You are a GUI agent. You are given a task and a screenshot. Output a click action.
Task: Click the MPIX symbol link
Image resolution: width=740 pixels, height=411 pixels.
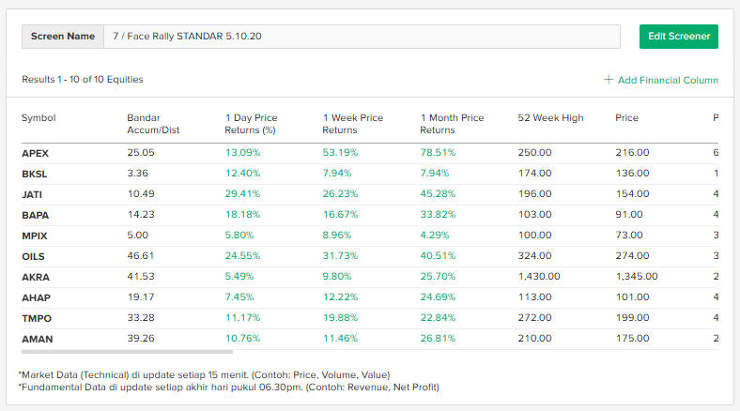coord(34,235)
